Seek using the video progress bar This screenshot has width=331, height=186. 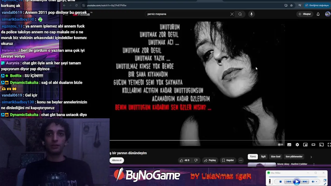[220, 141]
